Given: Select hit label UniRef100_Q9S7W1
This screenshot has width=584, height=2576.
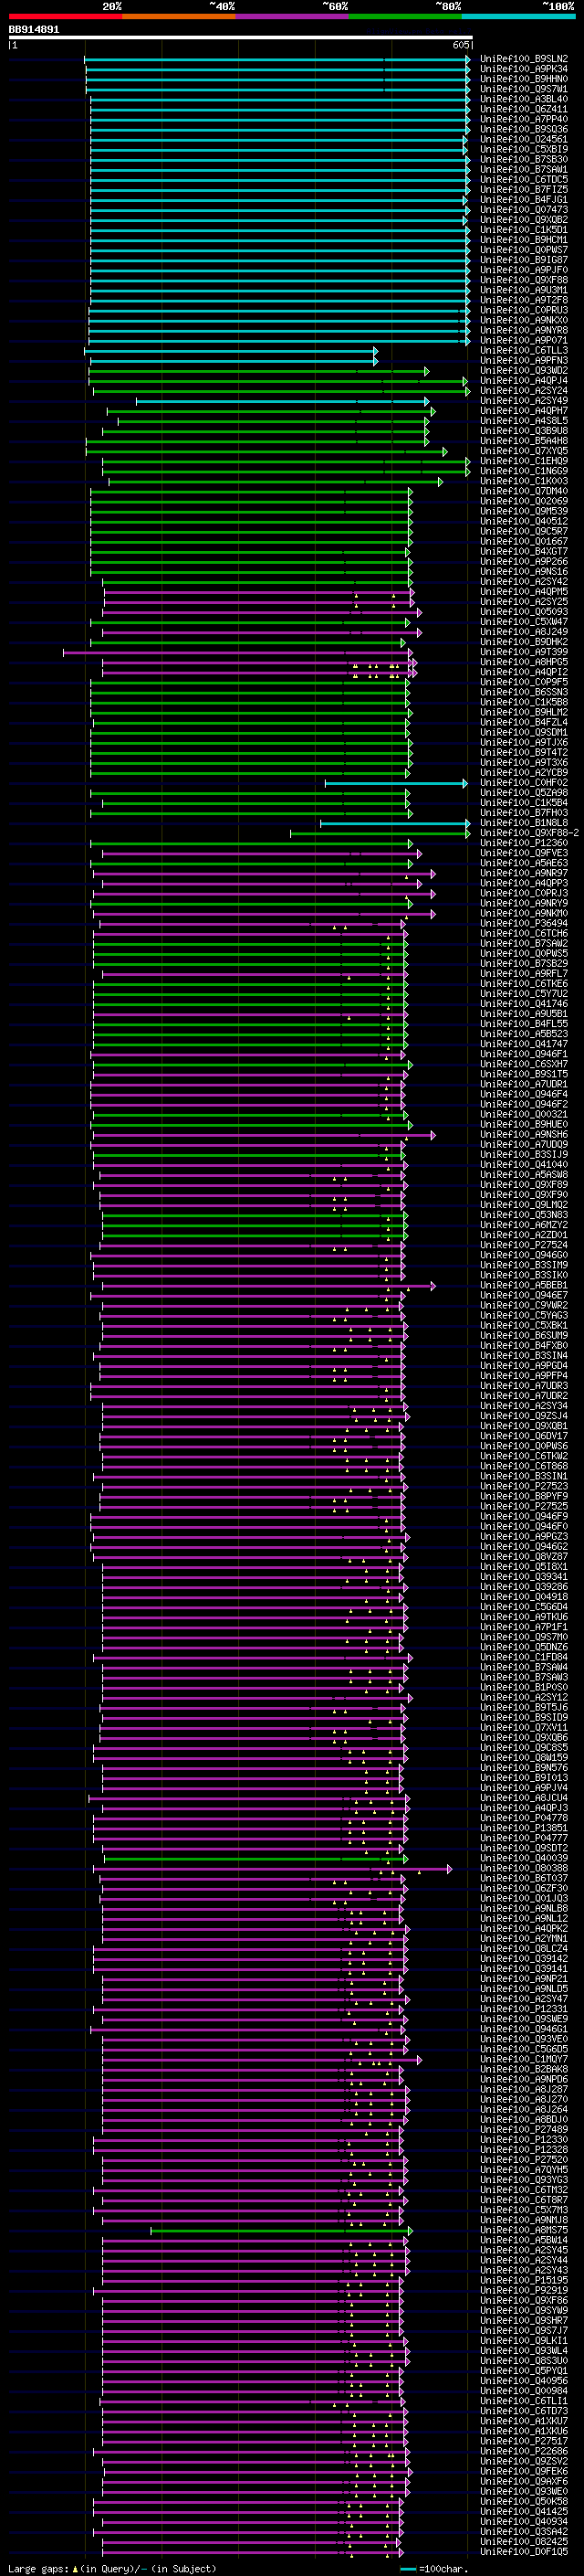Looking at the screenshot, I should coord(524,89).
